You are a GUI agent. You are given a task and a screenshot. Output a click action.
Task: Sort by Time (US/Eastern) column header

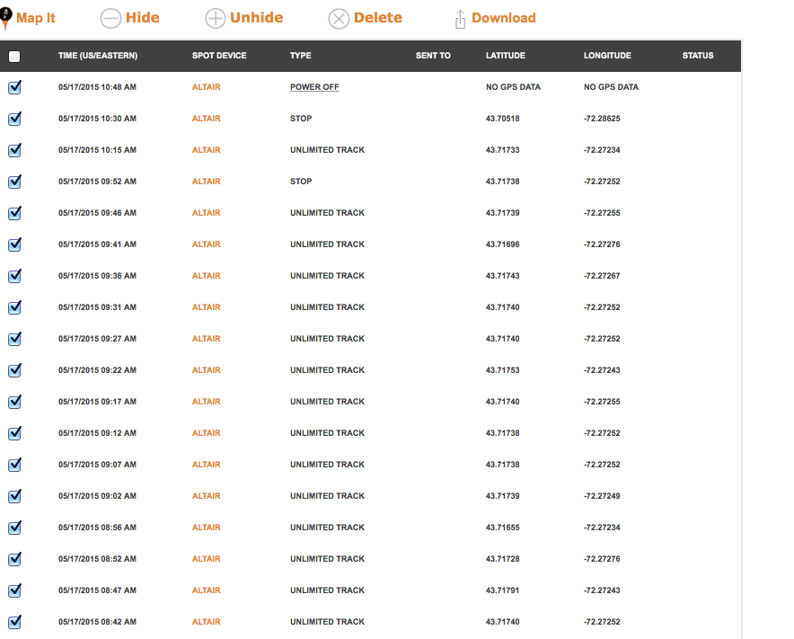(97, 56)
